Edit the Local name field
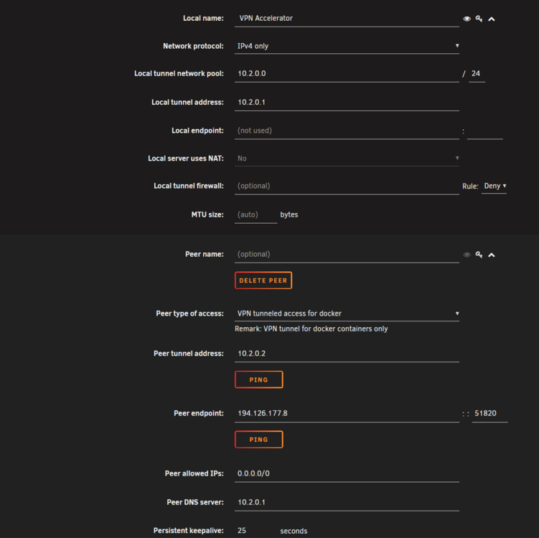Viewport: 539px width, 538px height. pos(347,19)
